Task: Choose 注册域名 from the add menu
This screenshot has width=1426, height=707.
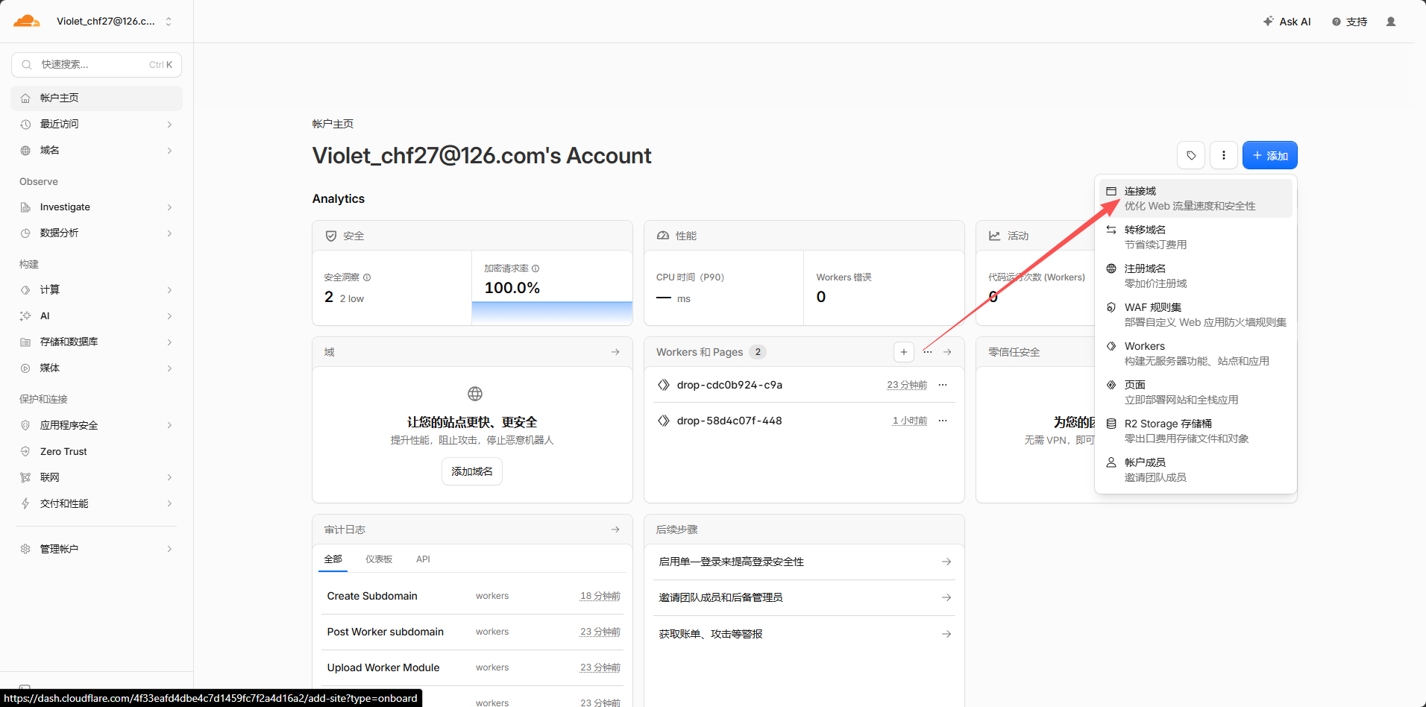Action: click(x=1196, y=276)
